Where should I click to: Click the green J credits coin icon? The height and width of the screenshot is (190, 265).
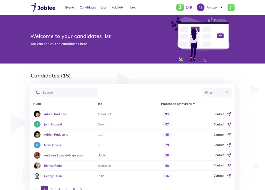(180, 7)
